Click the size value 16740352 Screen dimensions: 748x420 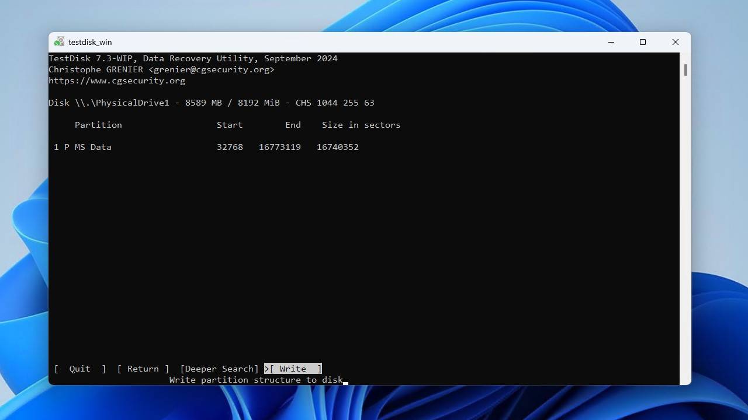[338, 147]
